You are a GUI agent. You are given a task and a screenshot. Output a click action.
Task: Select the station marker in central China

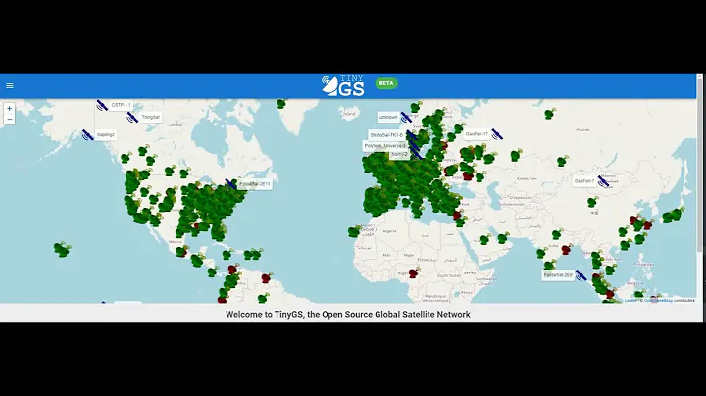592,202
